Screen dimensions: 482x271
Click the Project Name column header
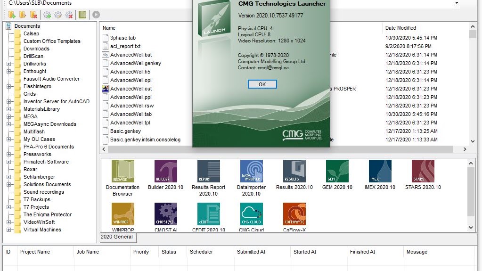pyautogui.click(x=35, y=252)
